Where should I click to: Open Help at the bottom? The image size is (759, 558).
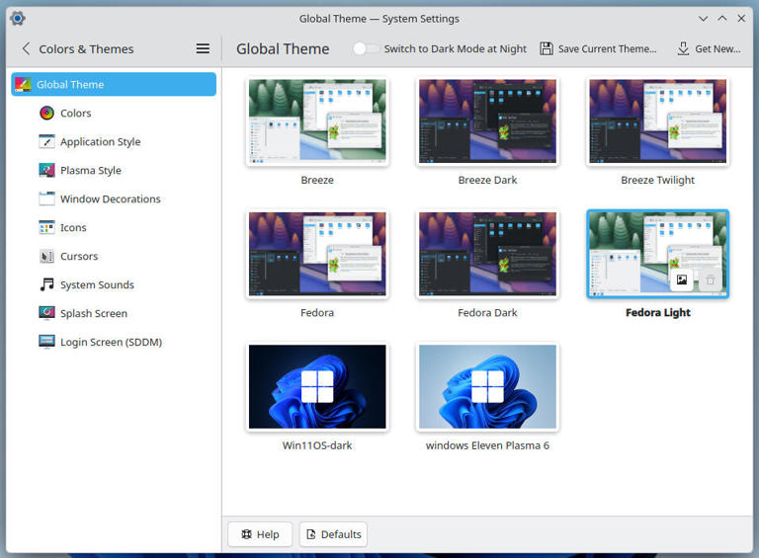(x=260, y=534)
